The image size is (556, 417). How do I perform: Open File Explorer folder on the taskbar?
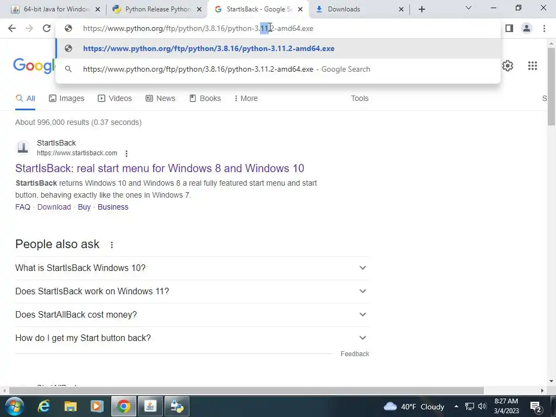tap(70, 406)
